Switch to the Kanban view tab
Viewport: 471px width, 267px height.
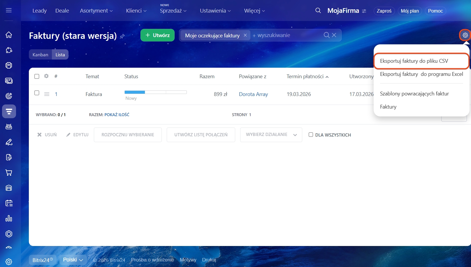[40, 55]
